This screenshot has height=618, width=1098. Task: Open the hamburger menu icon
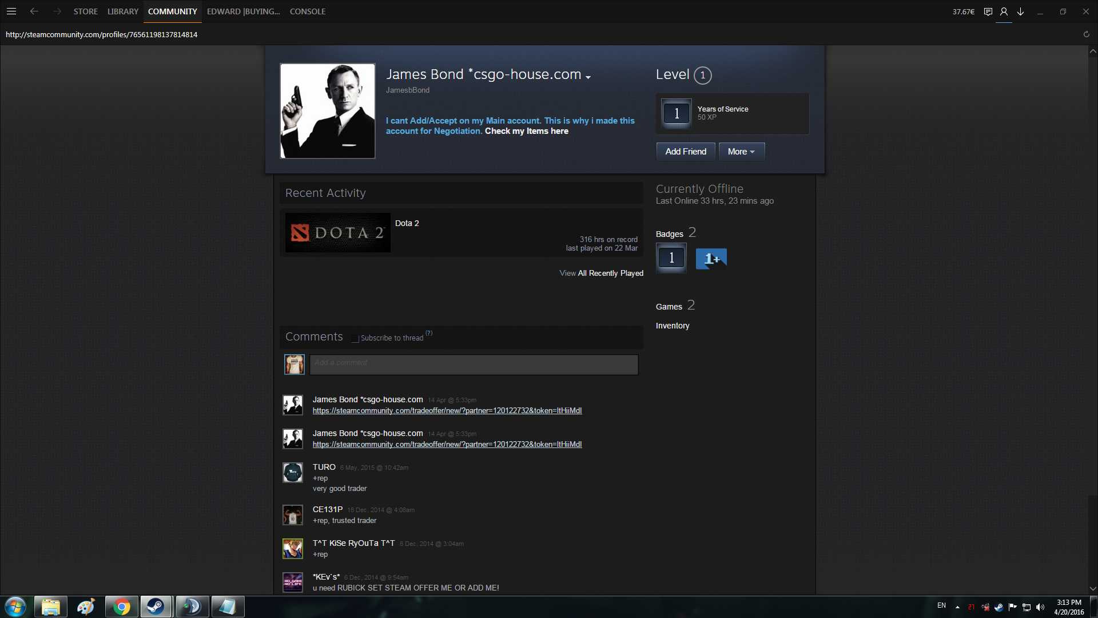(x=11, y=11)
